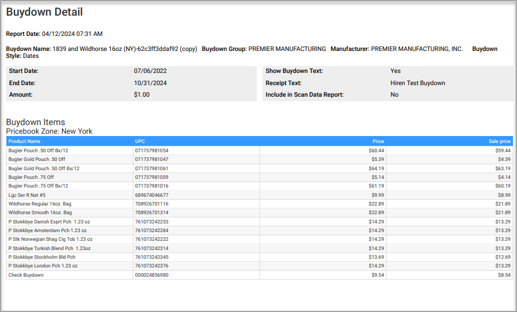517x312 pixels.
Task: Select the Bugler Pouch .50 Off Bx/12 row
Action: pyautogui.click(x=260, y=151)
